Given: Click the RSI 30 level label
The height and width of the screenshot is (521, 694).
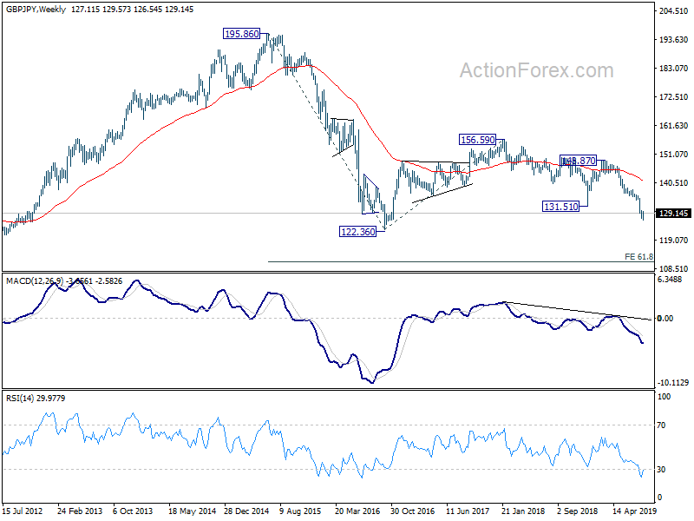Looking at the screenshot, I should [661, 470].
